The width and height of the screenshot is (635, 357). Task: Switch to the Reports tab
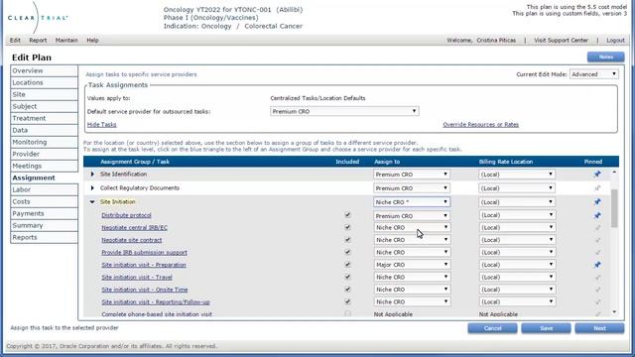(x=44, y=238)
